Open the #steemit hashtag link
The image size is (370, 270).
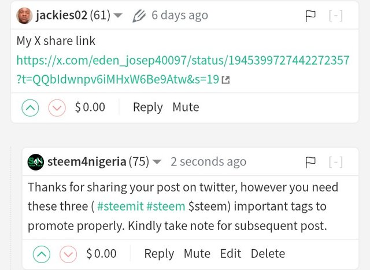click(x=120, y=206)
